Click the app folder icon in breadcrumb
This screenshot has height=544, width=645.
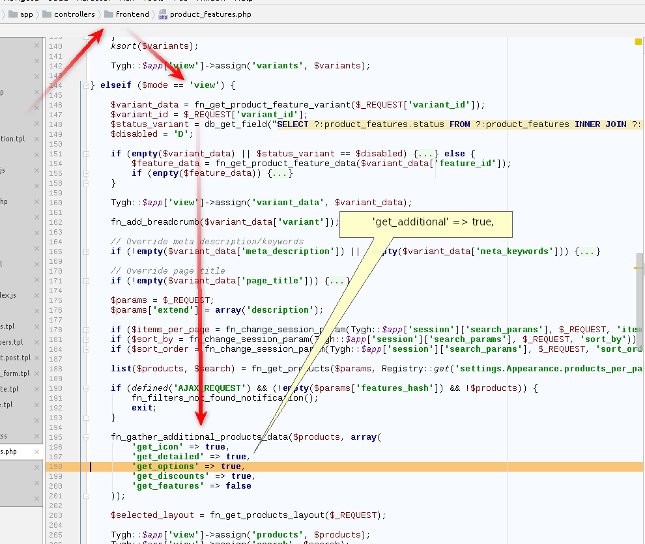coord(13,14)
